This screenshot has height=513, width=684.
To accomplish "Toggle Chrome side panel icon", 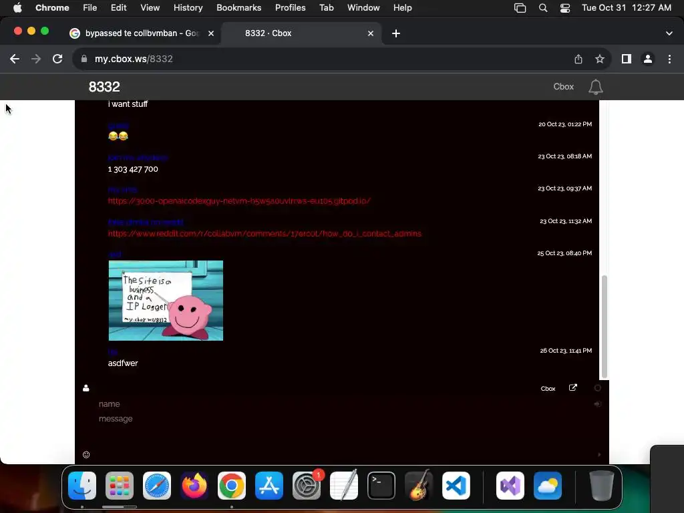I will pos(627,59).
